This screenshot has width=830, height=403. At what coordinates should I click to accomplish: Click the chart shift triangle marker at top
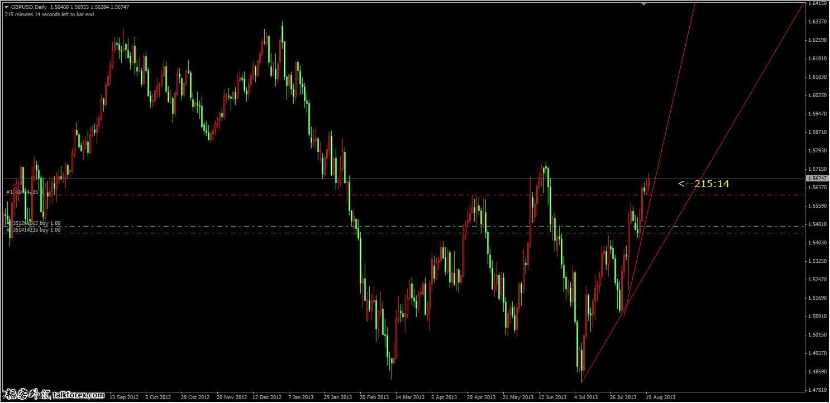coord(644,3)
